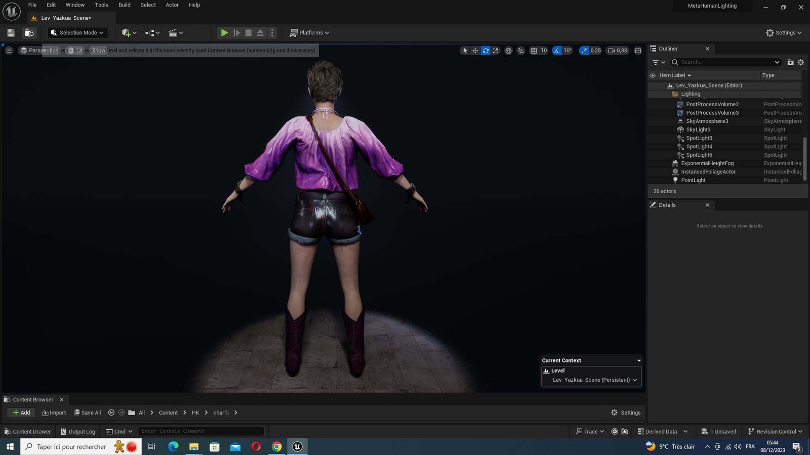Toggle grid snapping on or off
810x455 pixels.
pos(534,51)
